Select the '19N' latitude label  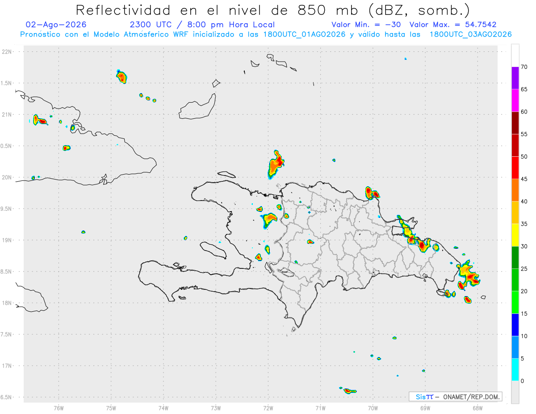tap(8, 240)
